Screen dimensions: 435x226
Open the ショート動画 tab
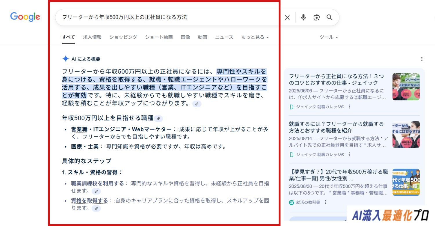click(159, 37)
